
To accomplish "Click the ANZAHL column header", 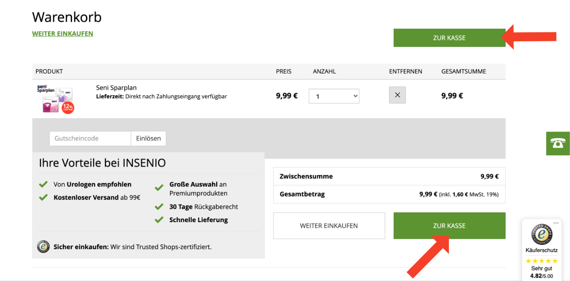I will [324, 72].
